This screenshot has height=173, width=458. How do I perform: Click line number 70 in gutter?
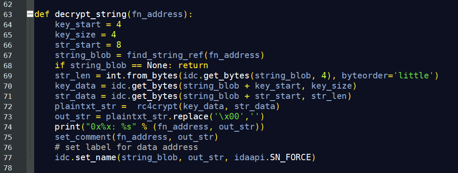[x=8, y=86]
